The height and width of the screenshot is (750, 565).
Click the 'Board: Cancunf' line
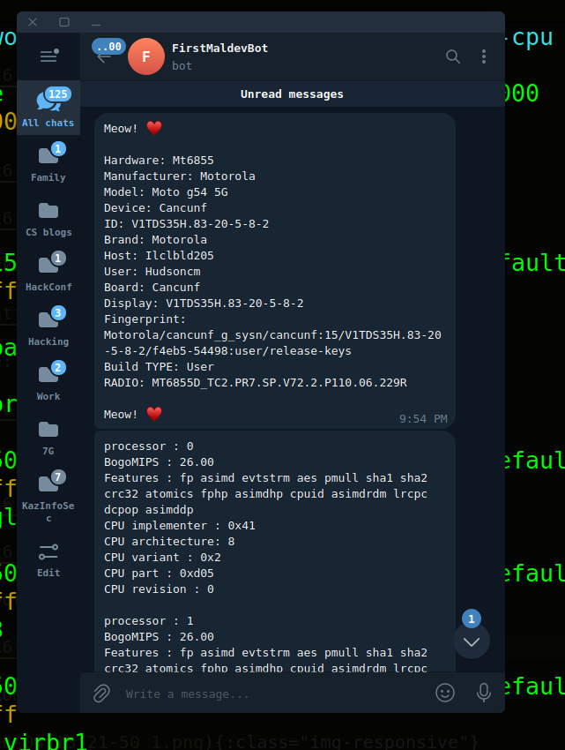(x=152, y=288)
